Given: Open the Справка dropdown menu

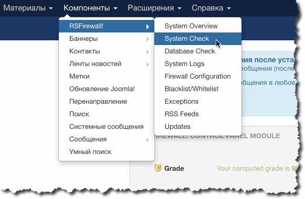Looking at the screenshot, I should click(211, 8).
